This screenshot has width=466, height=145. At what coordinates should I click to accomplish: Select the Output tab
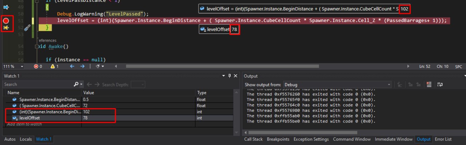pyautogui.click(x=424, y=139)
